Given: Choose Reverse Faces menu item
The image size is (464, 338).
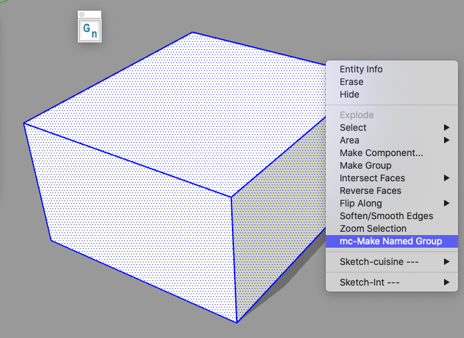Looking at the screenshot, I should point(370,191).
